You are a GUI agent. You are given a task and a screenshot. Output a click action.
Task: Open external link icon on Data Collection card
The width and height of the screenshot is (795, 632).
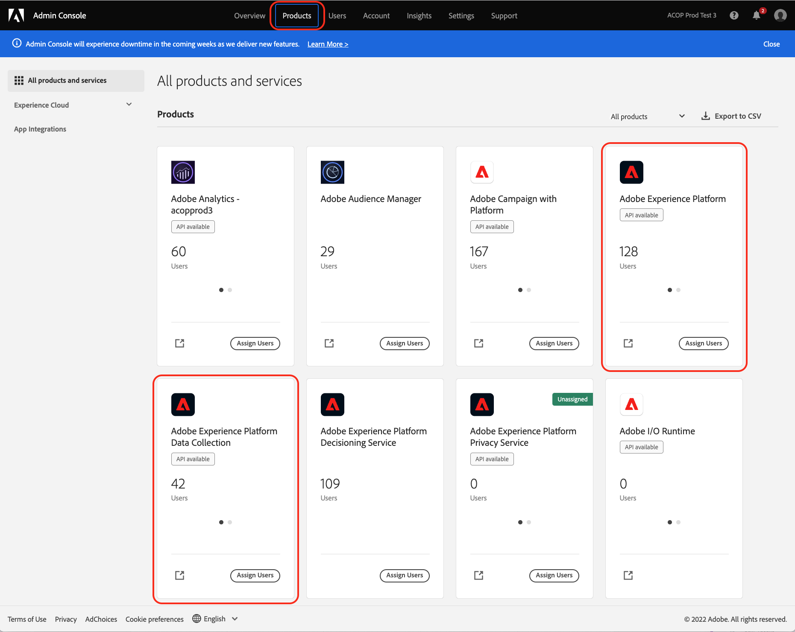click(x=180, y=576)
